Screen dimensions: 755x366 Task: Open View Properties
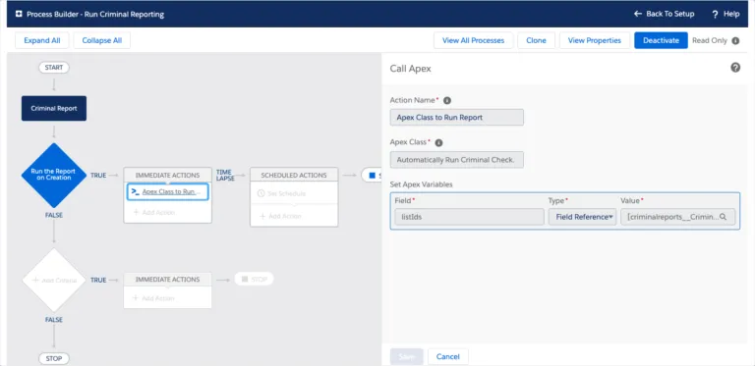[x=595, y=41]
